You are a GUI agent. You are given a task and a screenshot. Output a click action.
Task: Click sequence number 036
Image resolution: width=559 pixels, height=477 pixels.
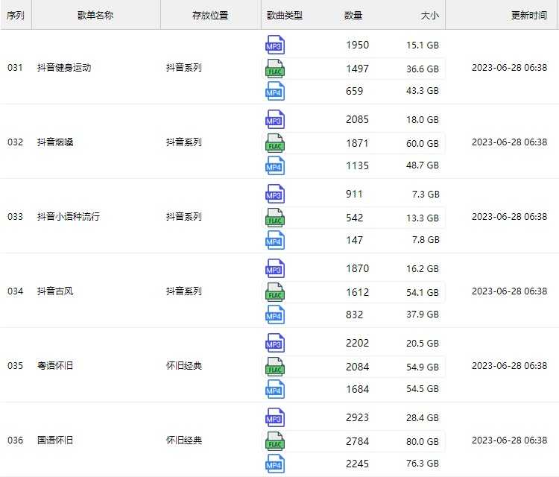click(x=15, y=440)
